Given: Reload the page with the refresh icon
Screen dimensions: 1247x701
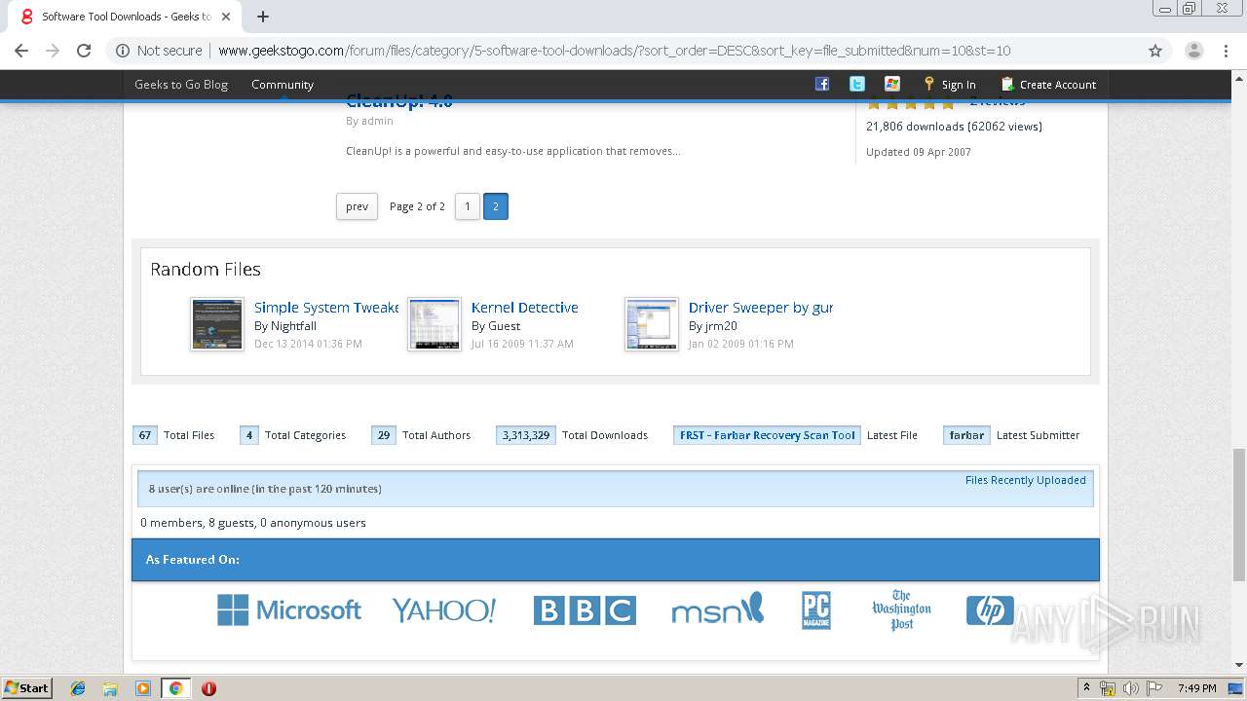Looking at the screenshot, I should (x=84, y=51).
